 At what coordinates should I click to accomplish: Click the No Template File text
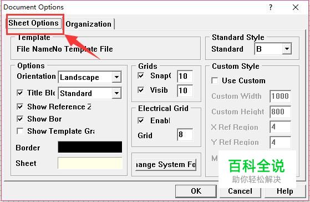(x=83, y=49)
